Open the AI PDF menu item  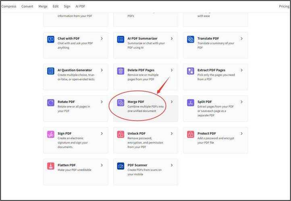(80, 6)
